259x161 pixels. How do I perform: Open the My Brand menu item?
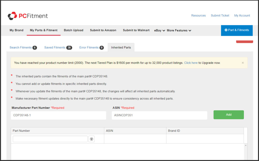click(x=16, y=30)
